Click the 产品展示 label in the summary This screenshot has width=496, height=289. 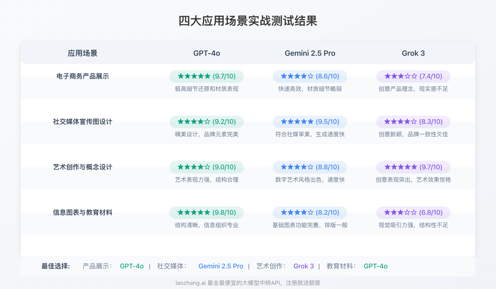[x=98, y=266]
